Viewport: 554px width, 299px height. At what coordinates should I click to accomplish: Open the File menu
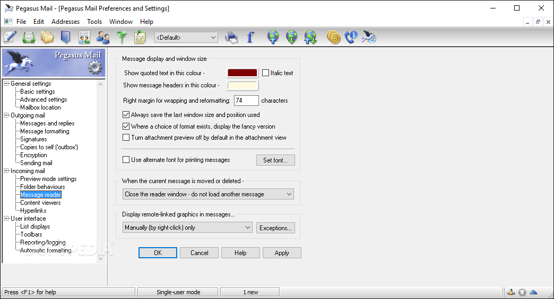[21, 22]
